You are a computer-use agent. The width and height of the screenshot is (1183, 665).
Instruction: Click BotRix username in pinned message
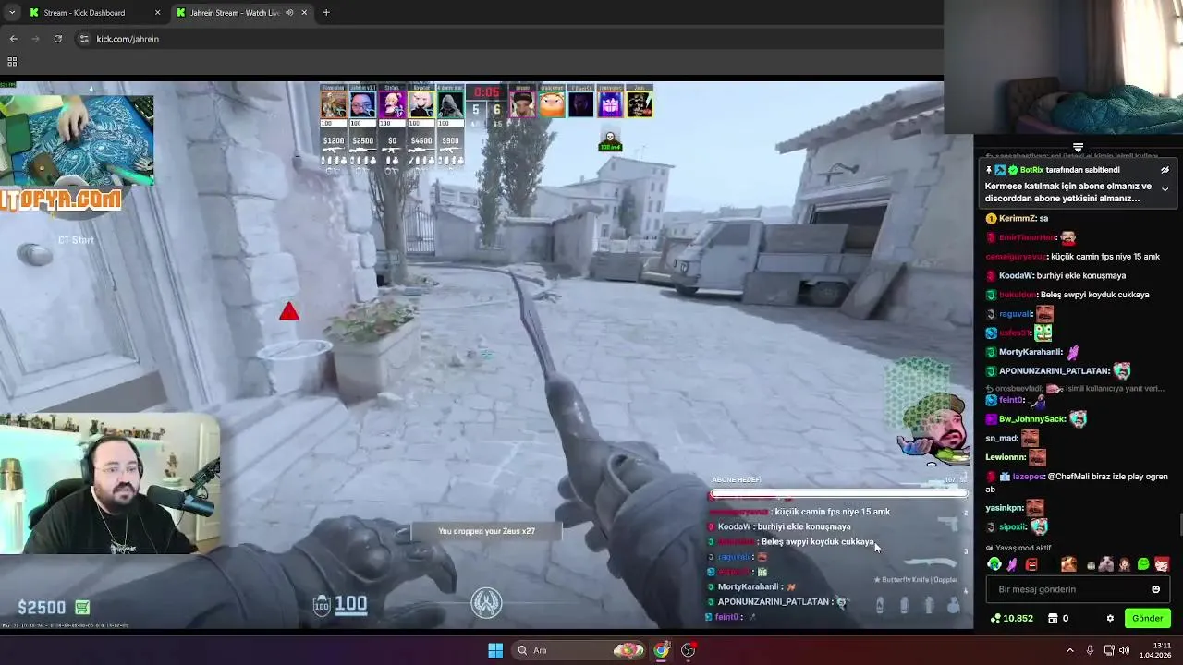click(1031, 170)
